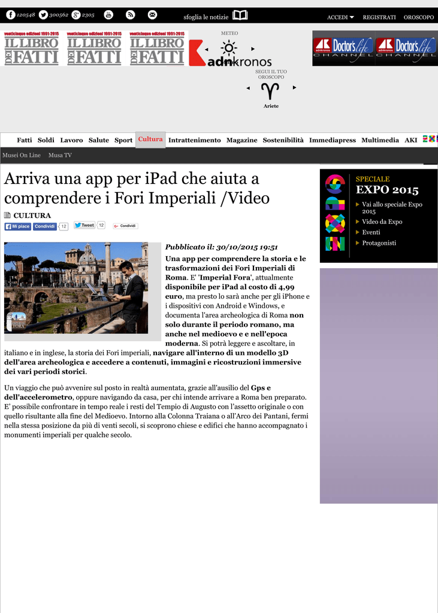Click the article headline about Fori Imperiali
Image resolution: width=438 pixels, height=613 pixels.
[x=137, y=188]
